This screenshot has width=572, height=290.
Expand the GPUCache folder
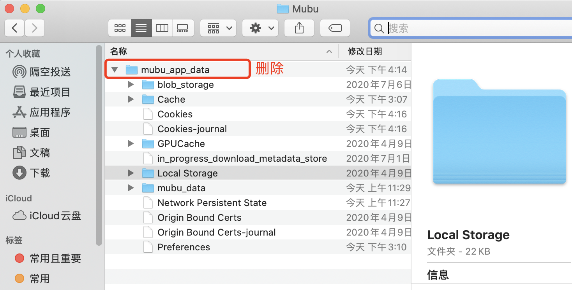131,144
